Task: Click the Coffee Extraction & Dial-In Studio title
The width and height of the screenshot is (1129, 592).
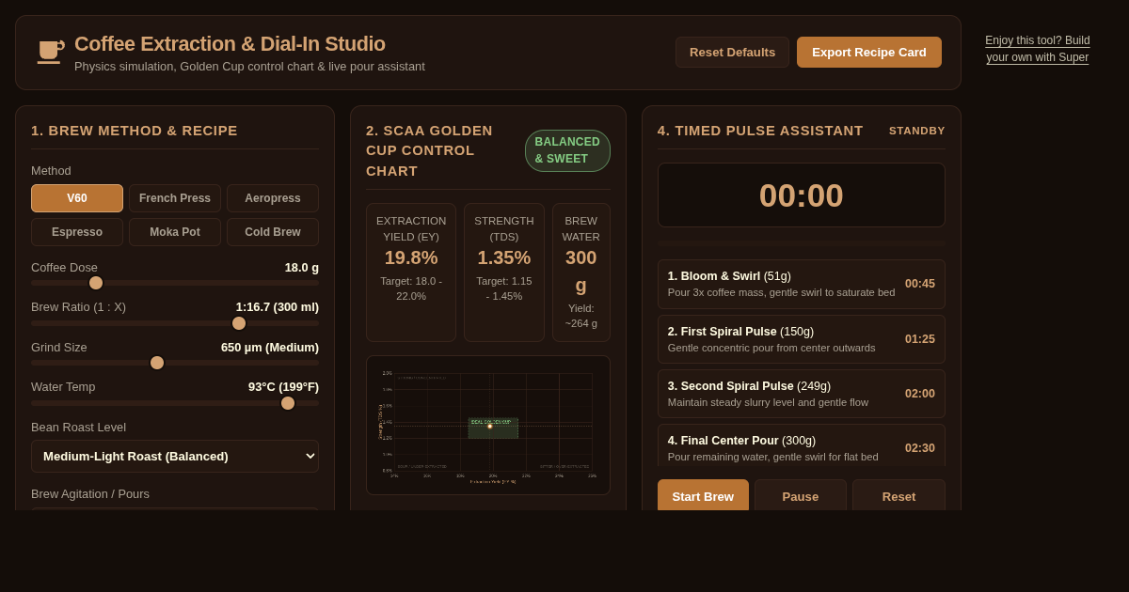Action: 230,44
